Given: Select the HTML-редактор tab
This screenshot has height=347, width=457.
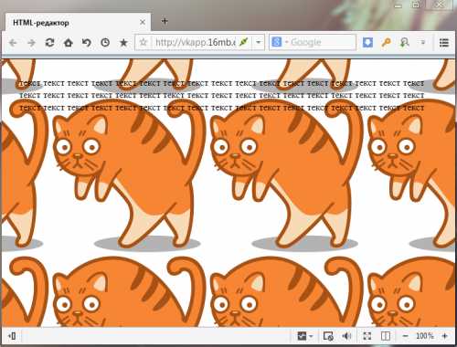Looking at the screenshot, I should click(78, 22).
